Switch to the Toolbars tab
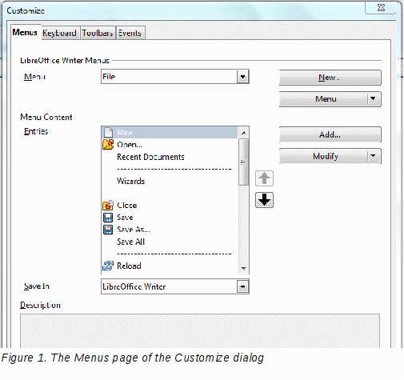Viewport: 404px width, 380px height. pos(98,33)
